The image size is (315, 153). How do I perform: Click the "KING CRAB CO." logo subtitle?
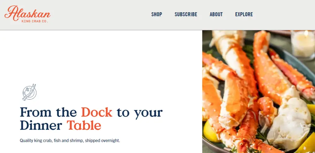[x=35, y=21]
